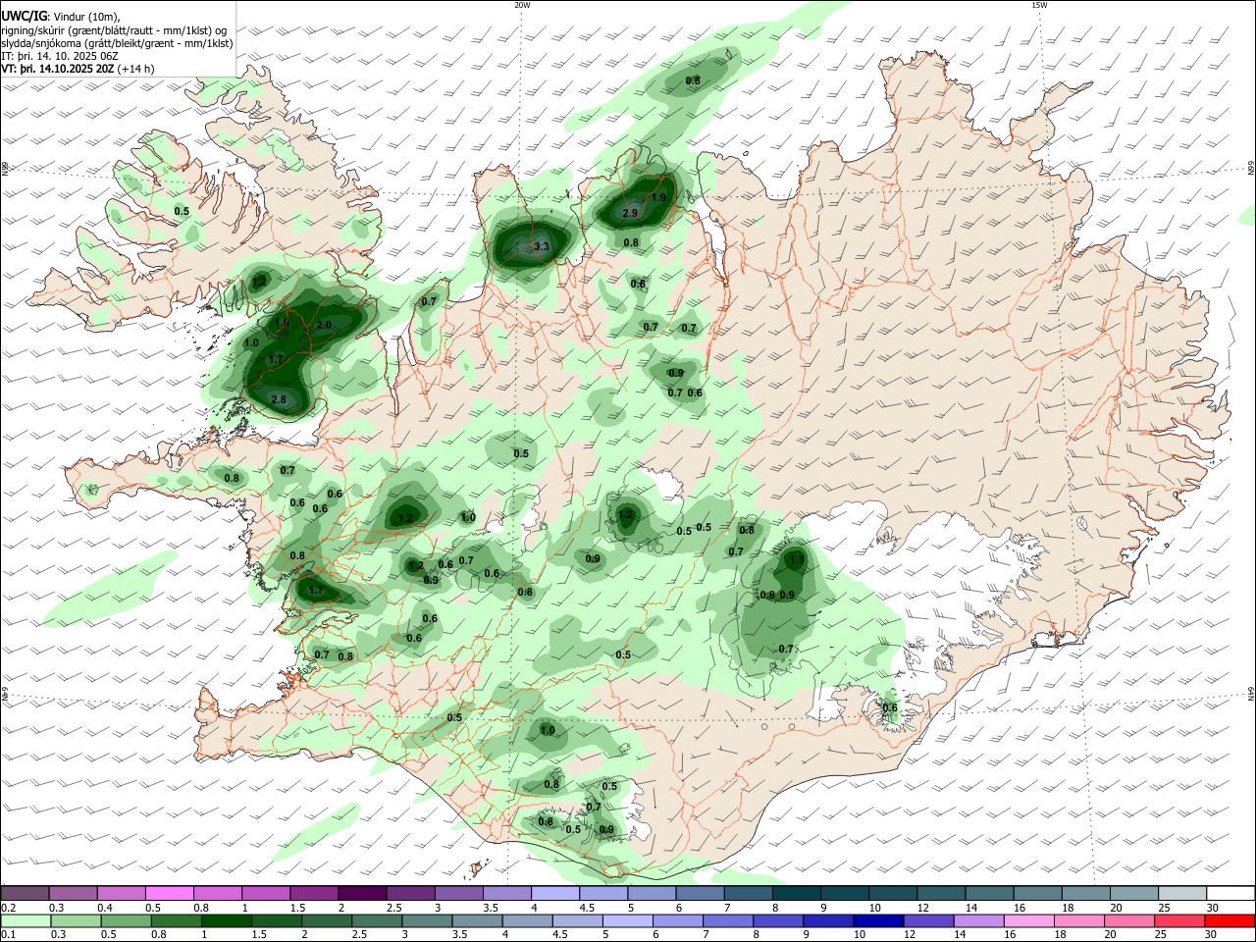
Task: Select the 1.1 precipitation value label
Action: coord(797,559)
